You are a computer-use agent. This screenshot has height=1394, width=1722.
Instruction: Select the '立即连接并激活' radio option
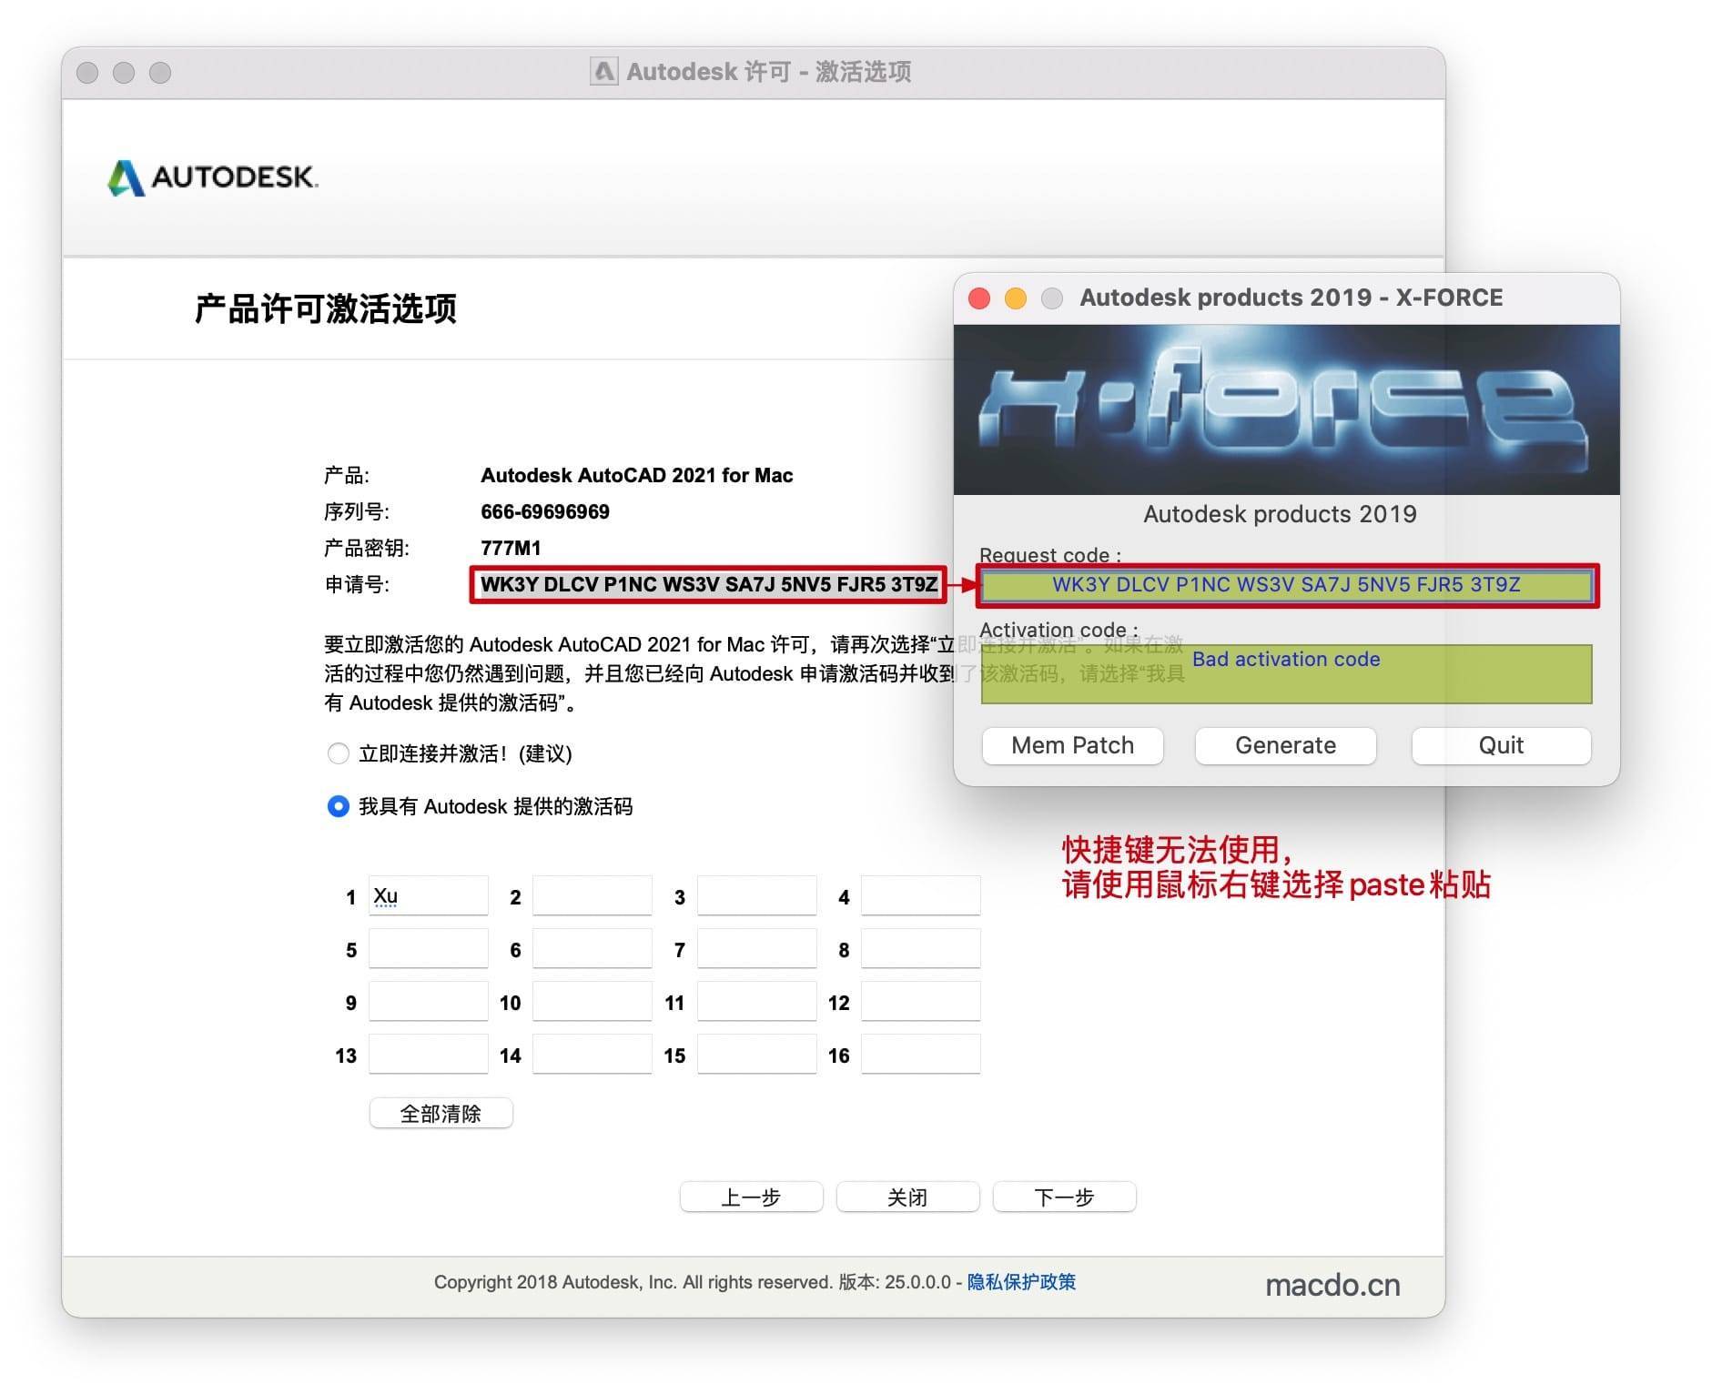[x=338, y=753]
